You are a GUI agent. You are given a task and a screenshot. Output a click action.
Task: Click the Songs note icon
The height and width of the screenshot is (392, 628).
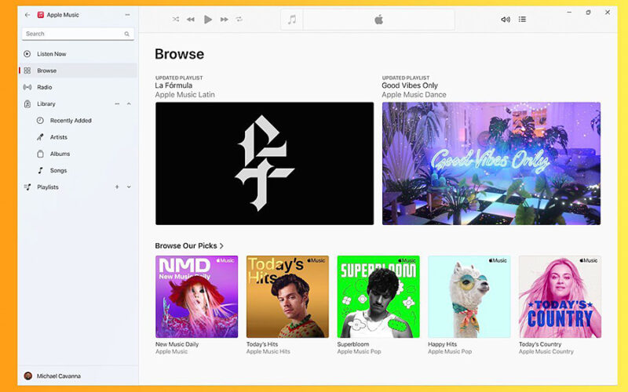point(40,170)
